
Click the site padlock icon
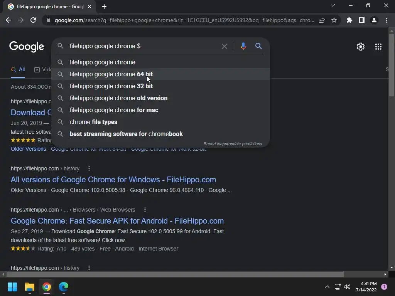click(x=49, y=20)
